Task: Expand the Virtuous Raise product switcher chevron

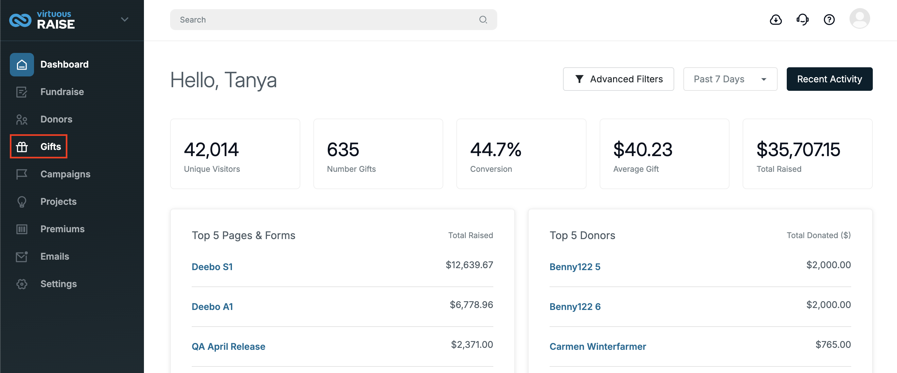Action: (x=125, y=20)
